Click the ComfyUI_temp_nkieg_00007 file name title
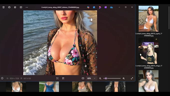This screenshot has width=170, height=96. pos(60,7)
